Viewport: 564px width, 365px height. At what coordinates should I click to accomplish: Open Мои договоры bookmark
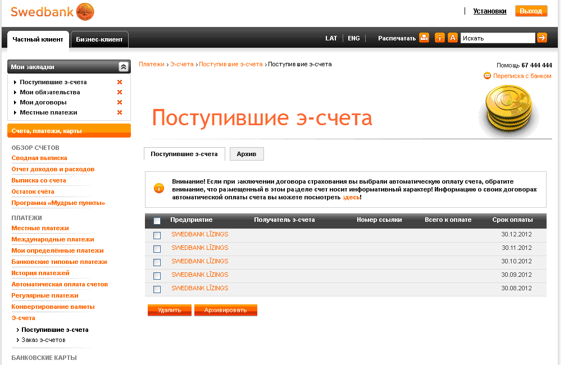click(43, 102)
